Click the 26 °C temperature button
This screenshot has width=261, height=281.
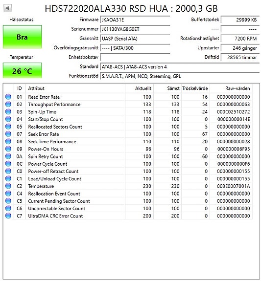tap(22, 70)
